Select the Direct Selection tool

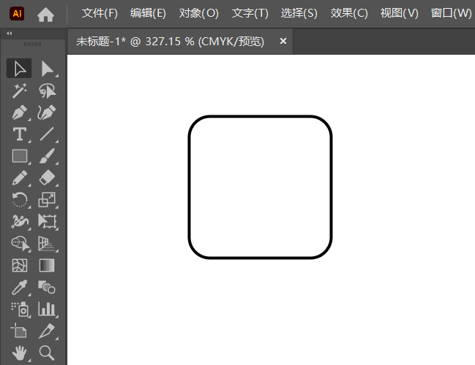point(48,69)
